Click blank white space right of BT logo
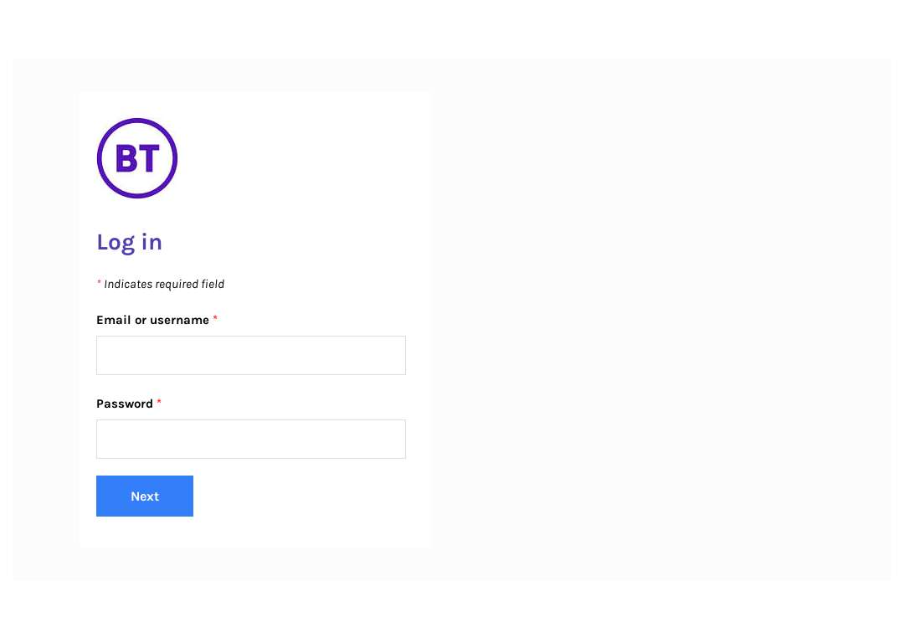 click(300, 158)
